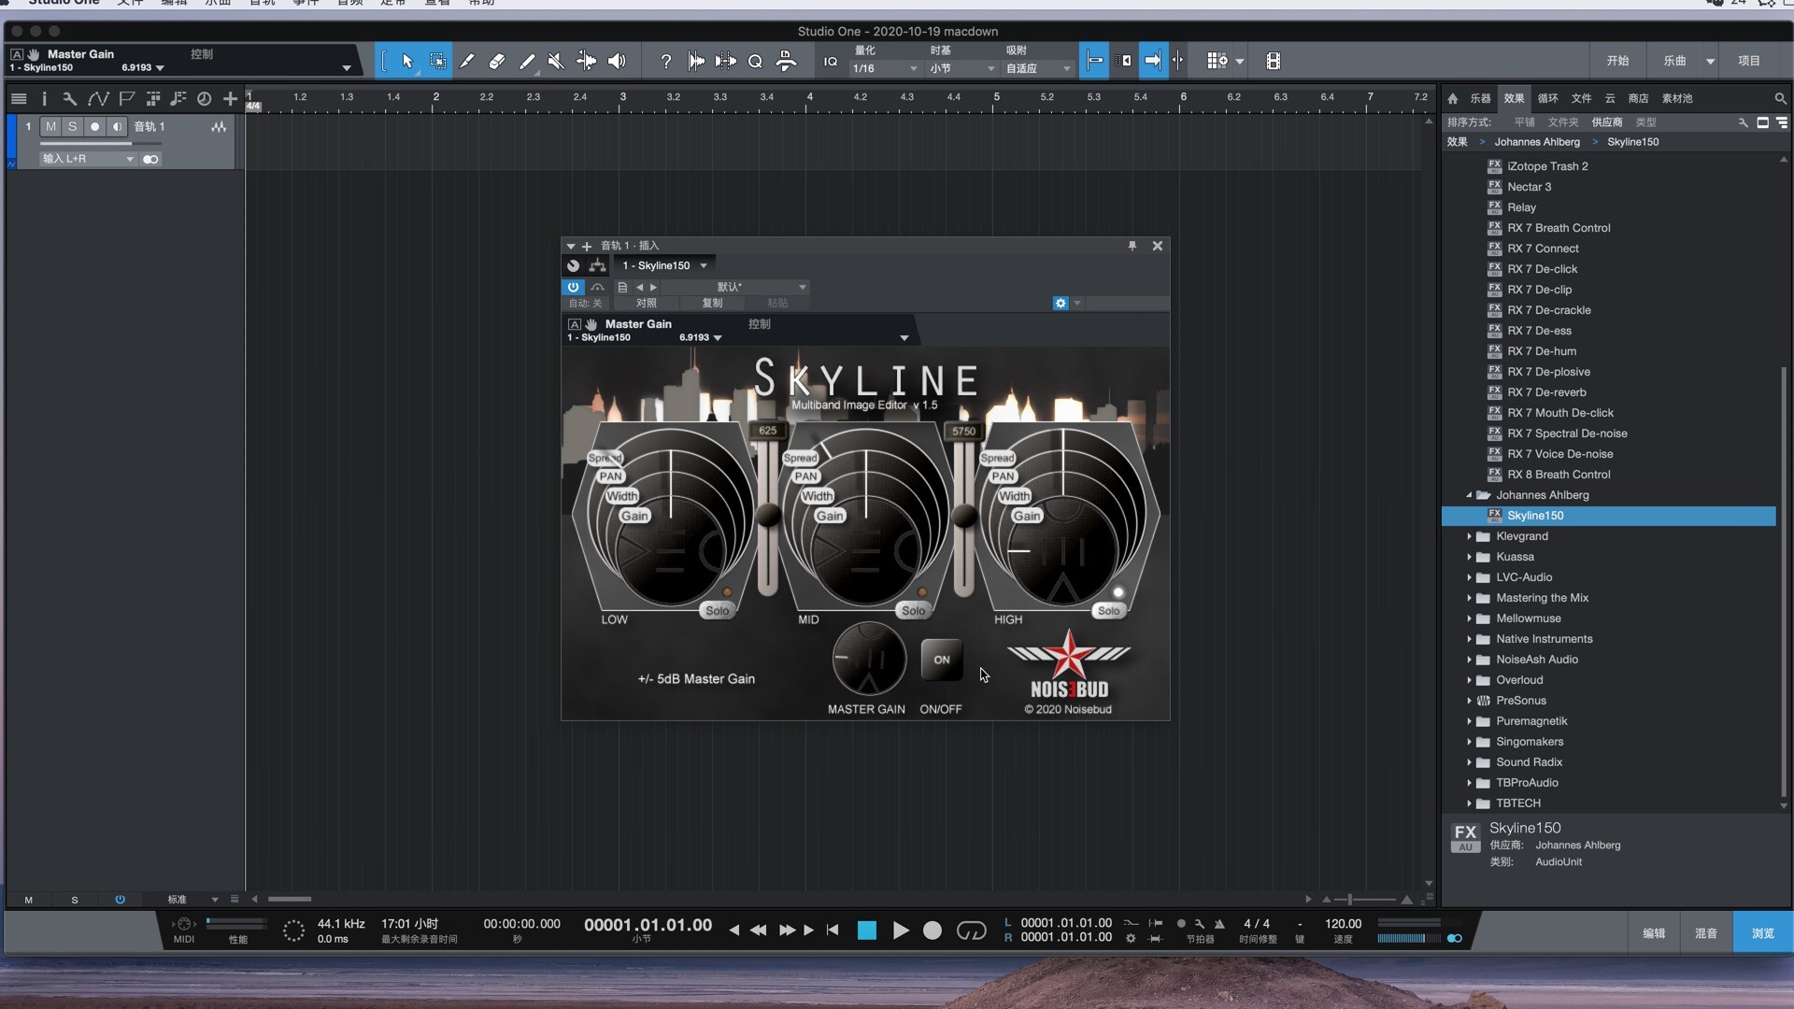Image resolution: width=1794 pixels, height=1009 pixels.
Task: Select the Bend tool
Action: click(586, 62)
